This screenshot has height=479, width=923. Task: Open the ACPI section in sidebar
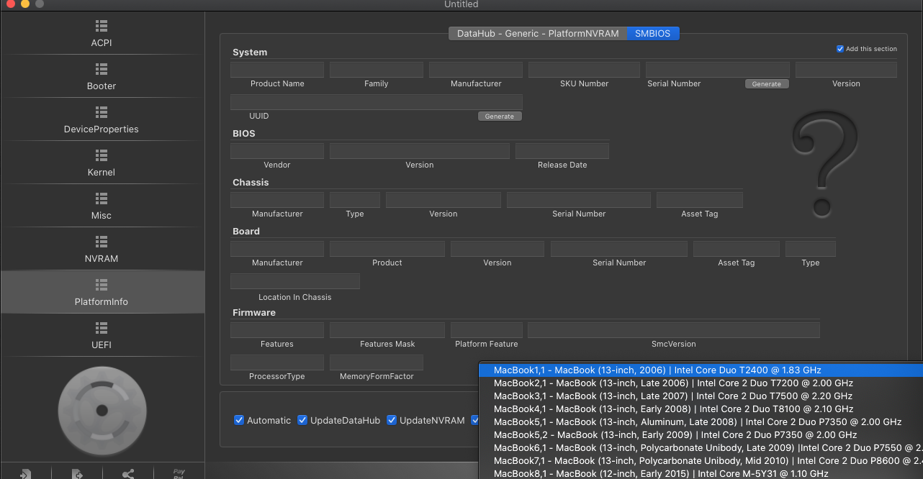pyautogui.click(x=102, y=34)
